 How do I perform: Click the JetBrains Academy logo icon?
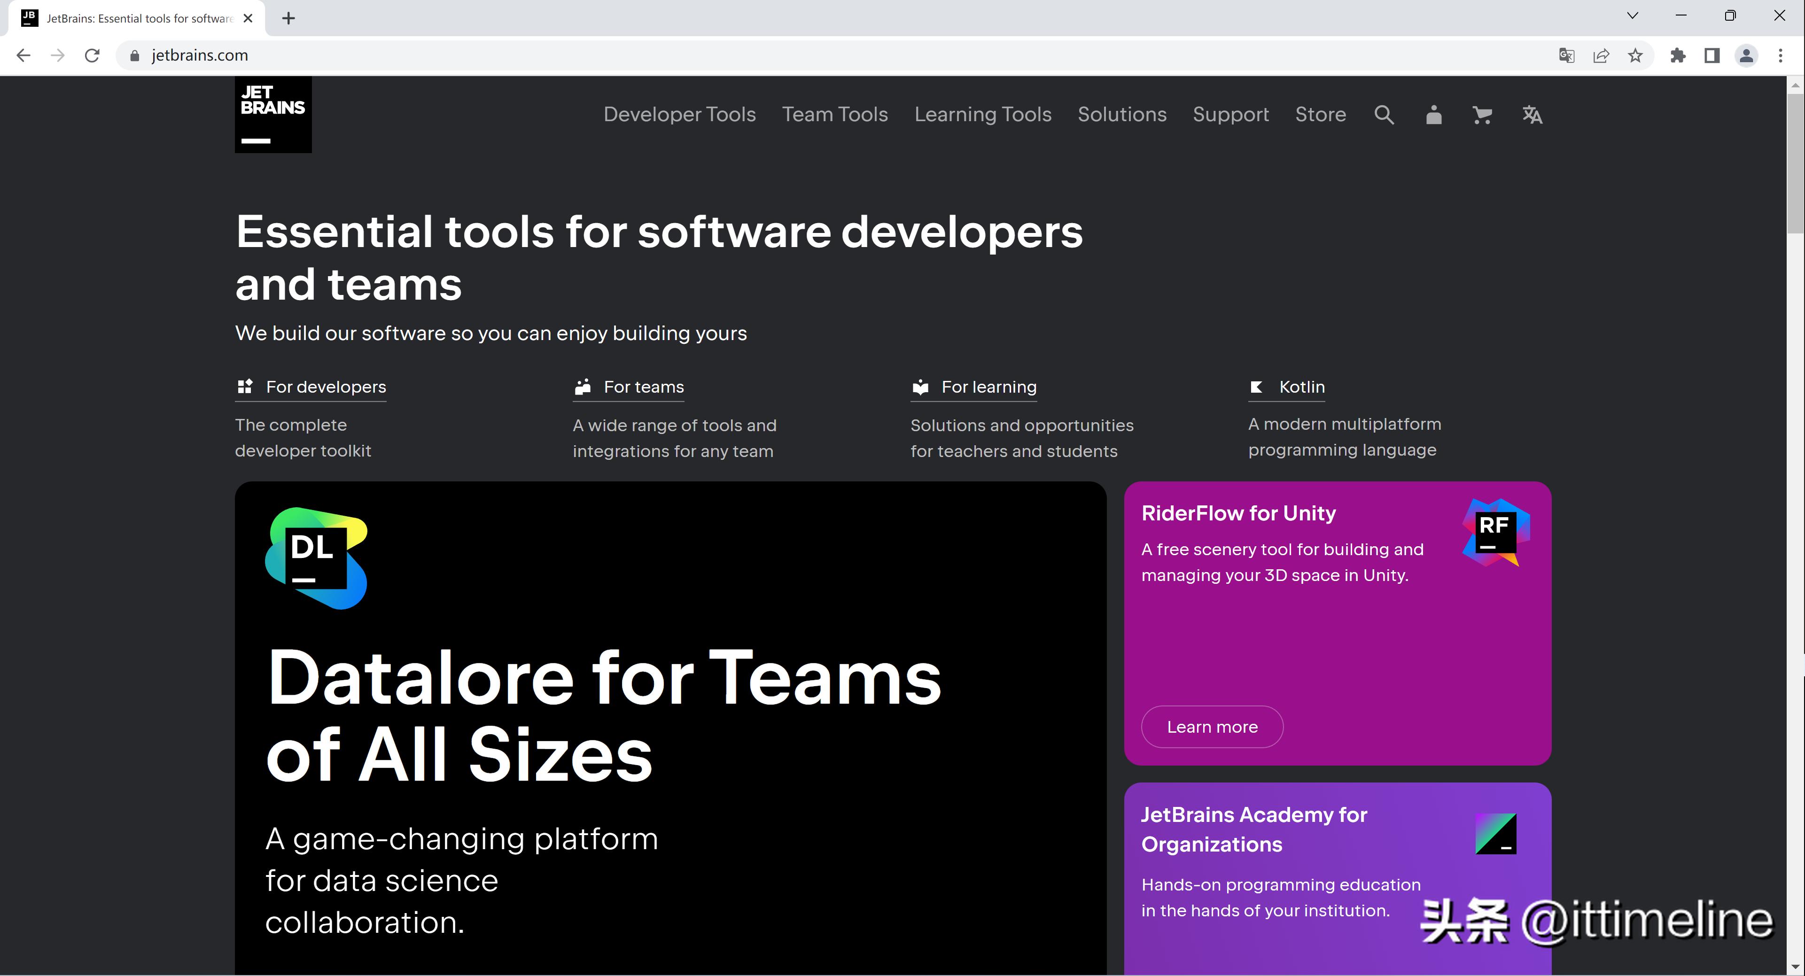click(1496, 834)
